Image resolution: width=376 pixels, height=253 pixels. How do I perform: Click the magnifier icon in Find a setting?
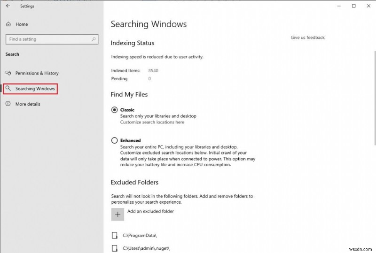[x=94, y=39]
